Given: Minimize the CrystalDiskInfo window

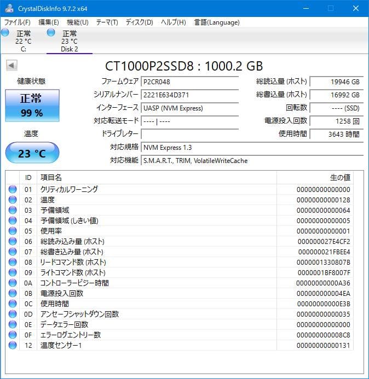Looking at the screenshot, I should (x=306, y=8).
